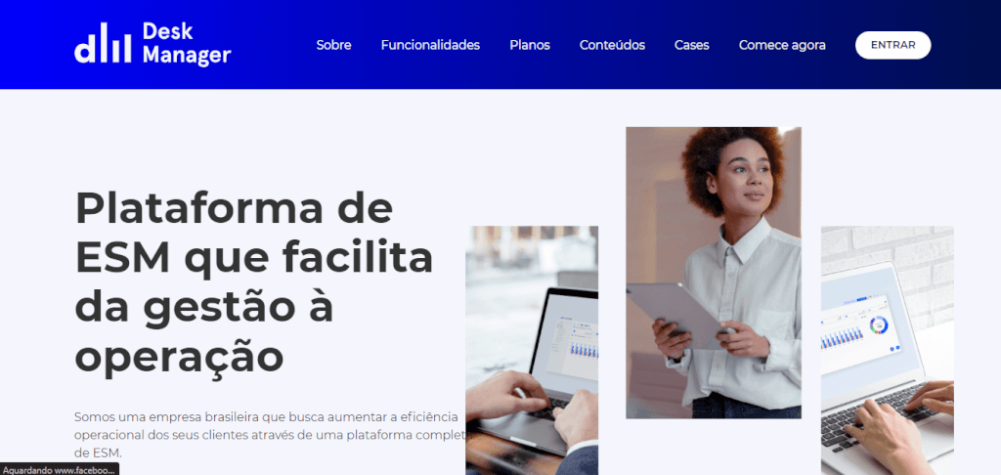Click the blue bar chart on right laptop
Screen dimensions: 1001x475
[842, 338]
